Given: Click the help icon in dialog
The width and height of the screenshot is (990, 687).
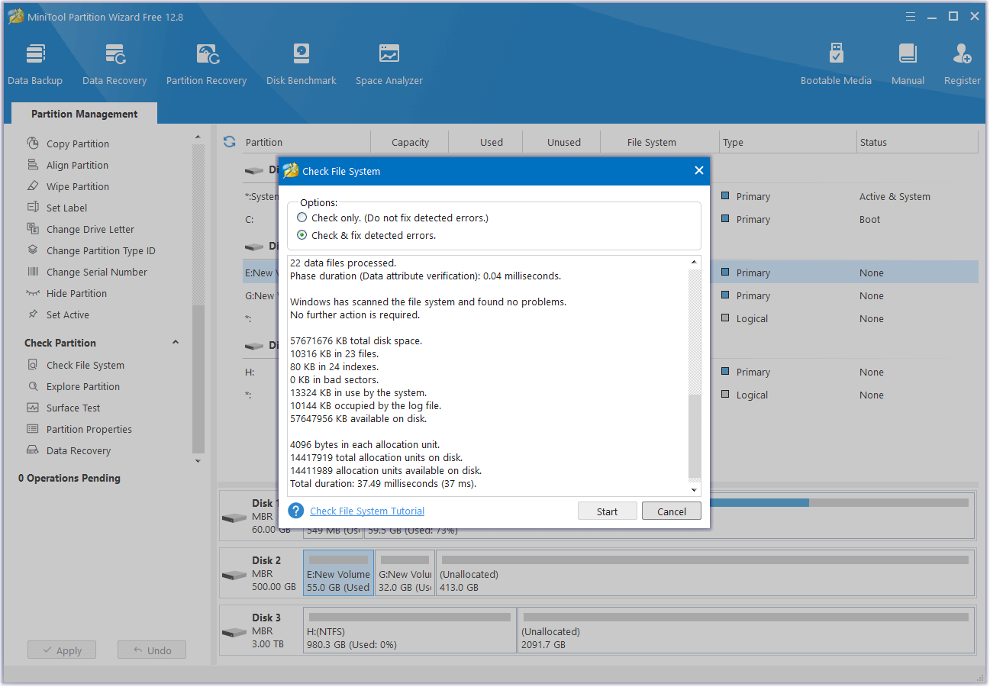Looking at the screenshot, I should click(296, 511).
